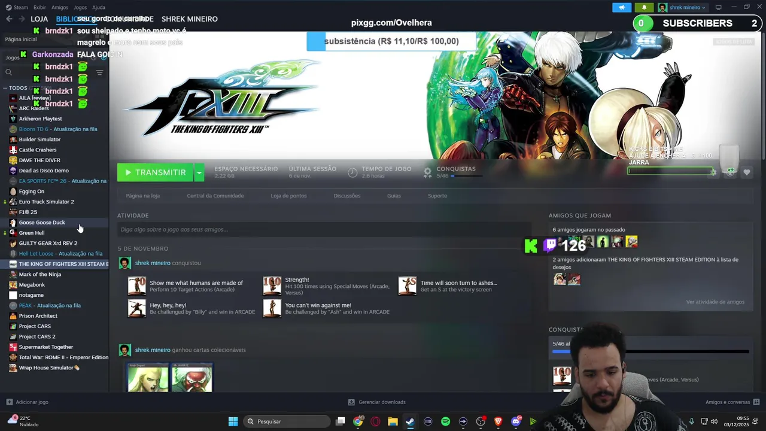Add the game to favorites heart icon
This screenshot has width=766, height=431.
pyautogui.click(x=747, y=172)
